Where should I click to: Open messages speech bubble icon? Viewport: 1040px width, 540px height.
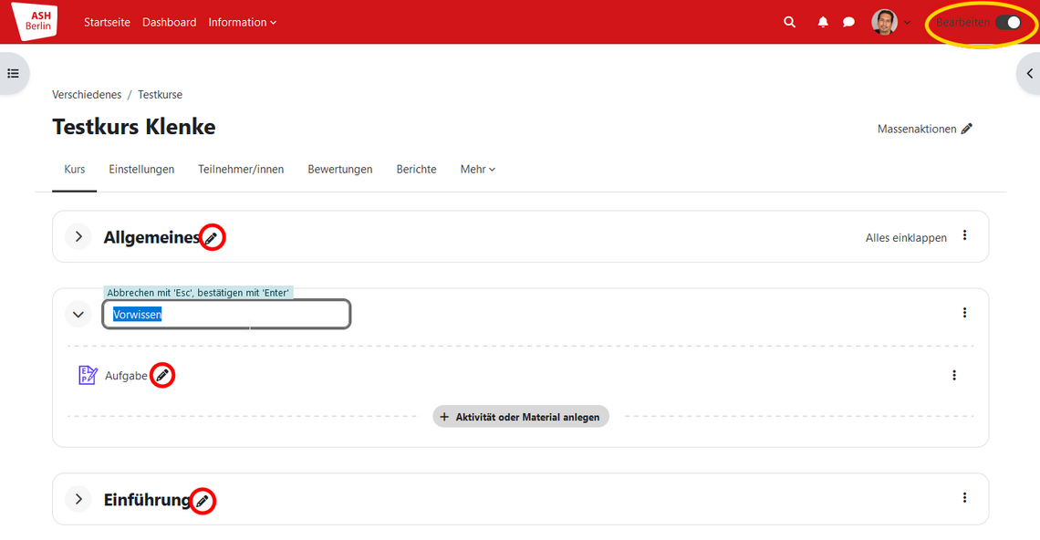pos(848,22)
